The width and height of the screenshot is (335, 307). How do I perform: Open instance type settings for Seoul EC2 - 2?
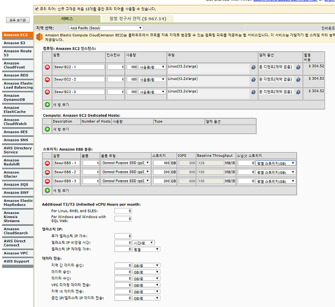click(253, 80)
